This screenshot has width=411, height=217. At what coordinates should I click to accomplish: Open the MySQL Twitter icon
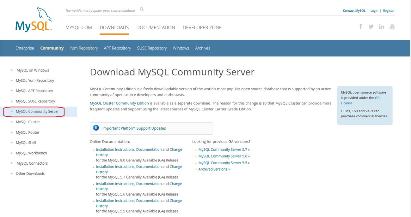point(371,26)
